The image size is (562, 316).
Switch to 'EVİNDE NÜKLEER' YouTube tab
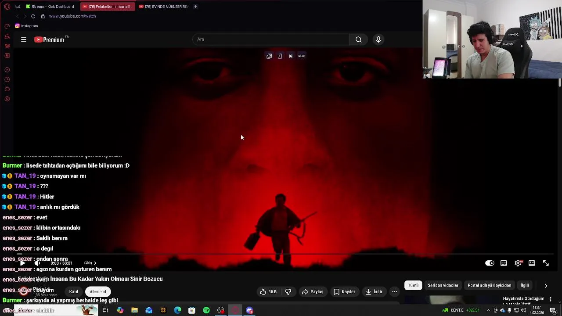[x=163, y=7]
